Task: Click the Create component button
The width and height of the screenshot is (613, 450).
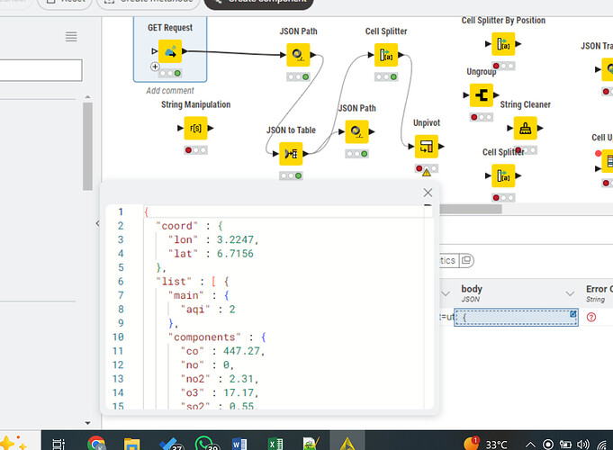Action: (x=259, y=2)
